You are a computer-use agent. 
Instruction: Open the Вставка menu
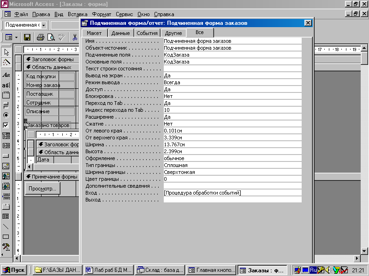point(77,14)
